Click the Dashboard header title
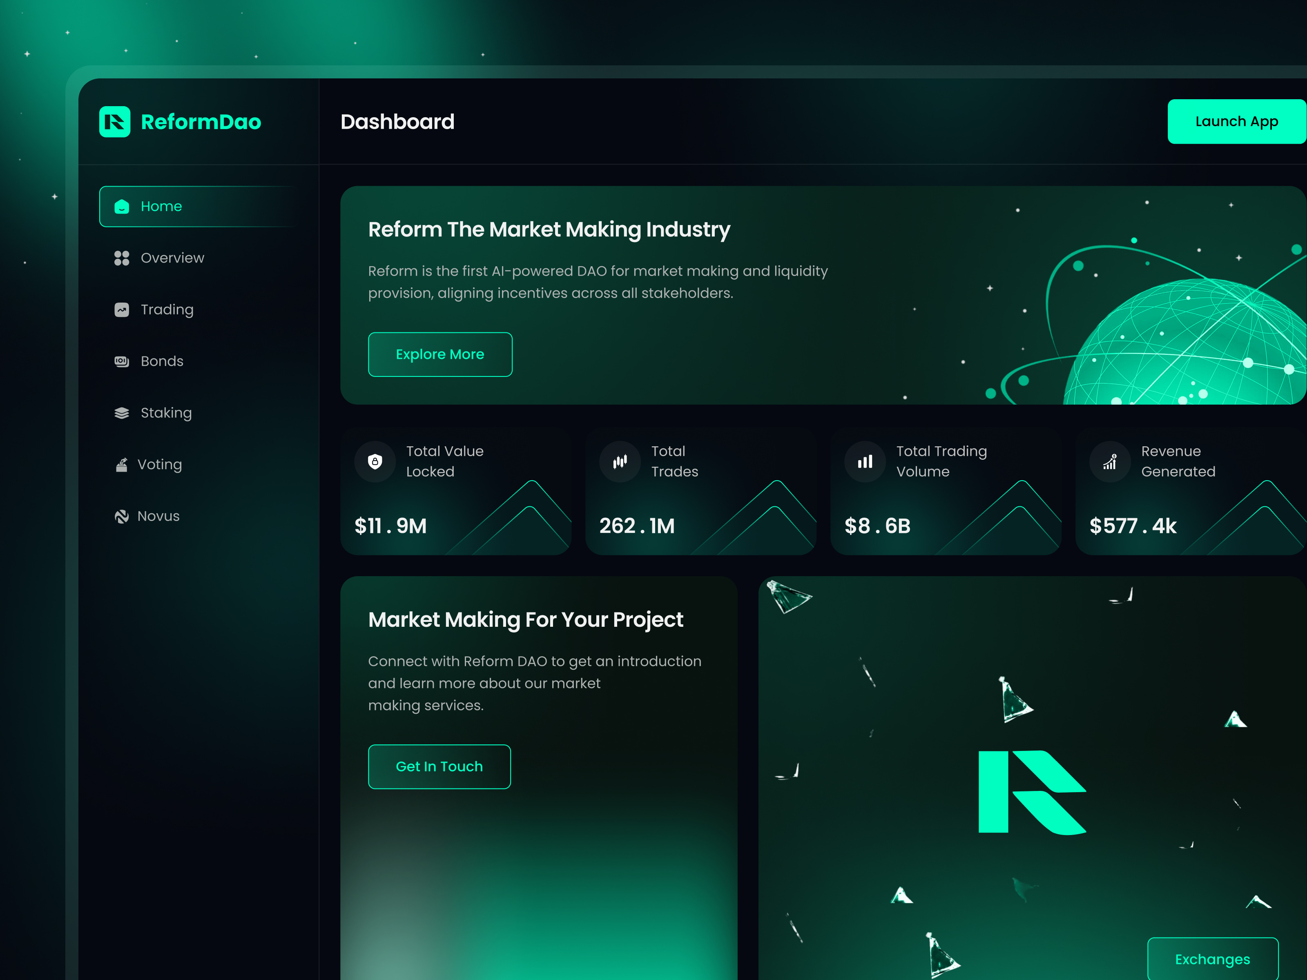The width and height of the screenshot is (1307, 980). pyautogui.click(x=398, y=122)
